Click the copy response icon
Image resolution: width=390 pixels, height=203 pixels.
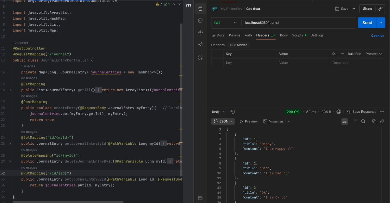coord(374,121)
